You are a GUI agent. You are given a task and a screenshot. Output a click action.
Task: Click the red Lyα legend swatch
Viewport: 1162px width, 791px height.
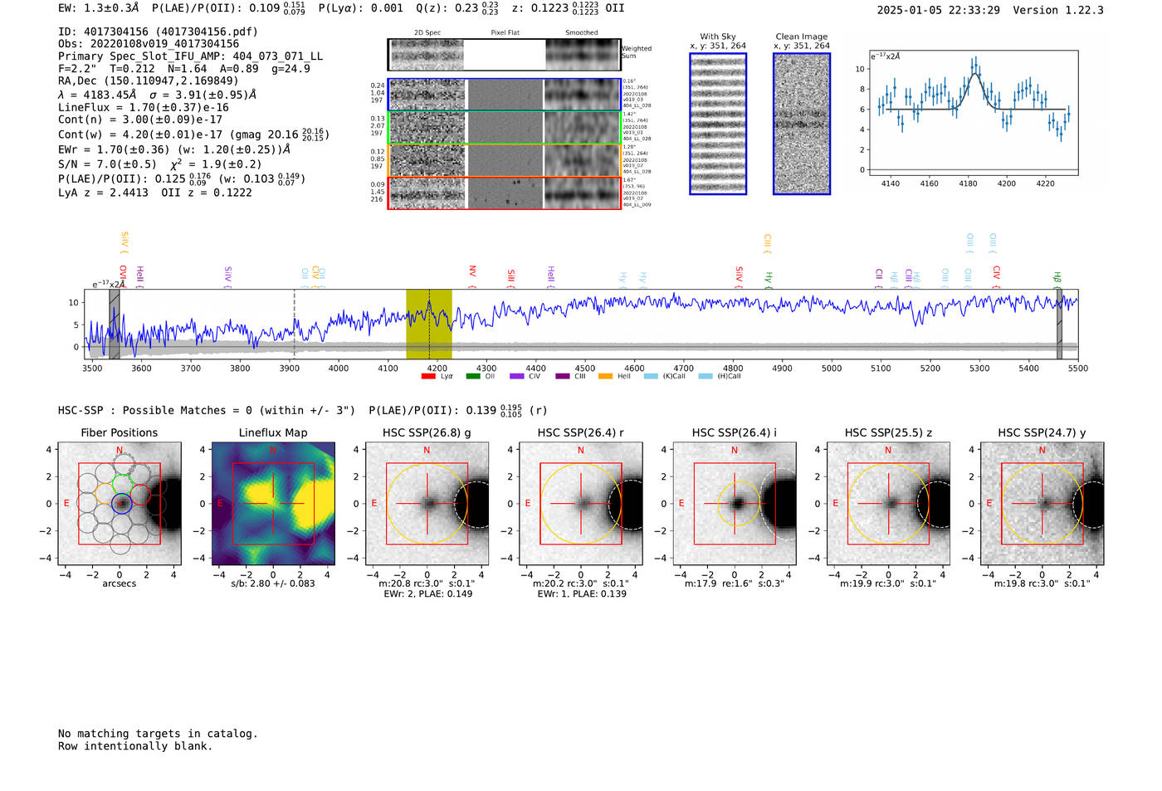point(428,376)
